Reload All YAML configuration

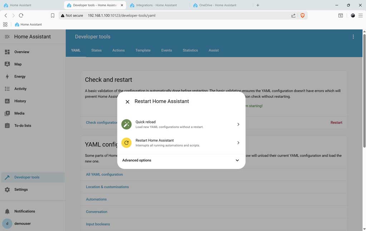click(104, 174)
